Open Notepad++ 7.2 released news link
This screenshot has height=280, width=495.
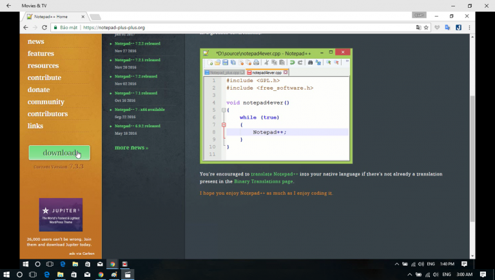(x=136, y=77)
